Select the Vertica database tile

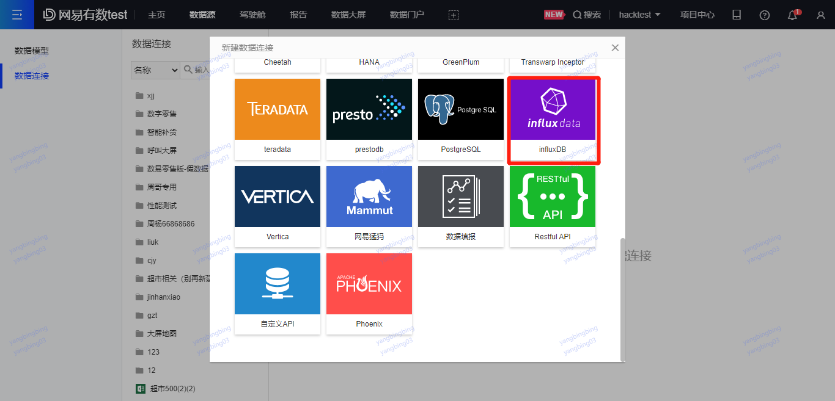(x=278, y=206)
